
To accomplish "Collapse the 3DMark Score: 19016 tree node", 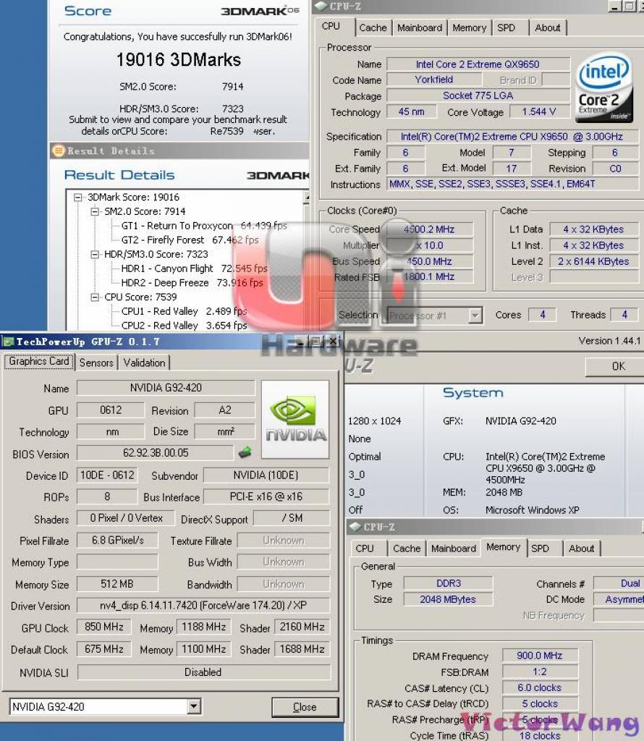I will click(x=78, y=198).
